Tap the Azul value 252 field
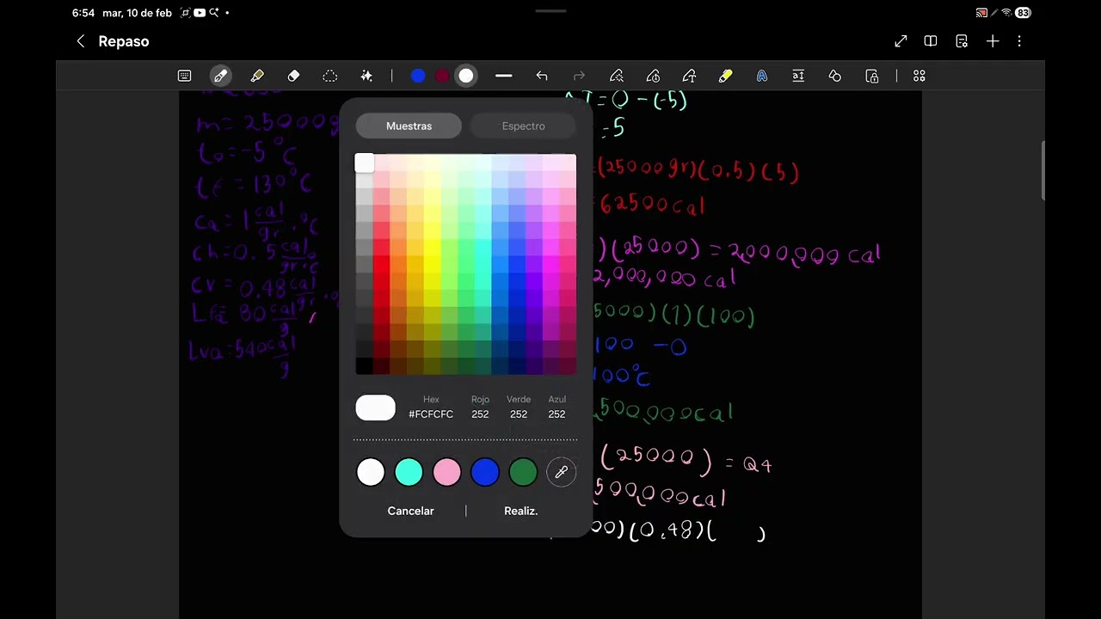 tap(557, 414)
